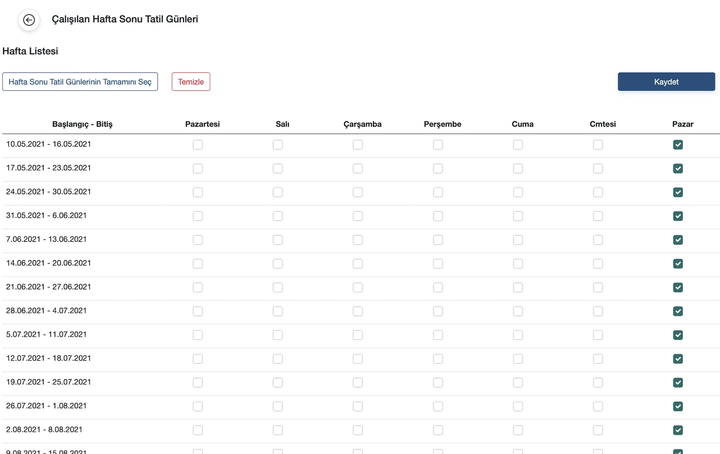Click the 'Hafta Listesi' heading
Screen dimensions: 720x454
(x=30, y=51)
